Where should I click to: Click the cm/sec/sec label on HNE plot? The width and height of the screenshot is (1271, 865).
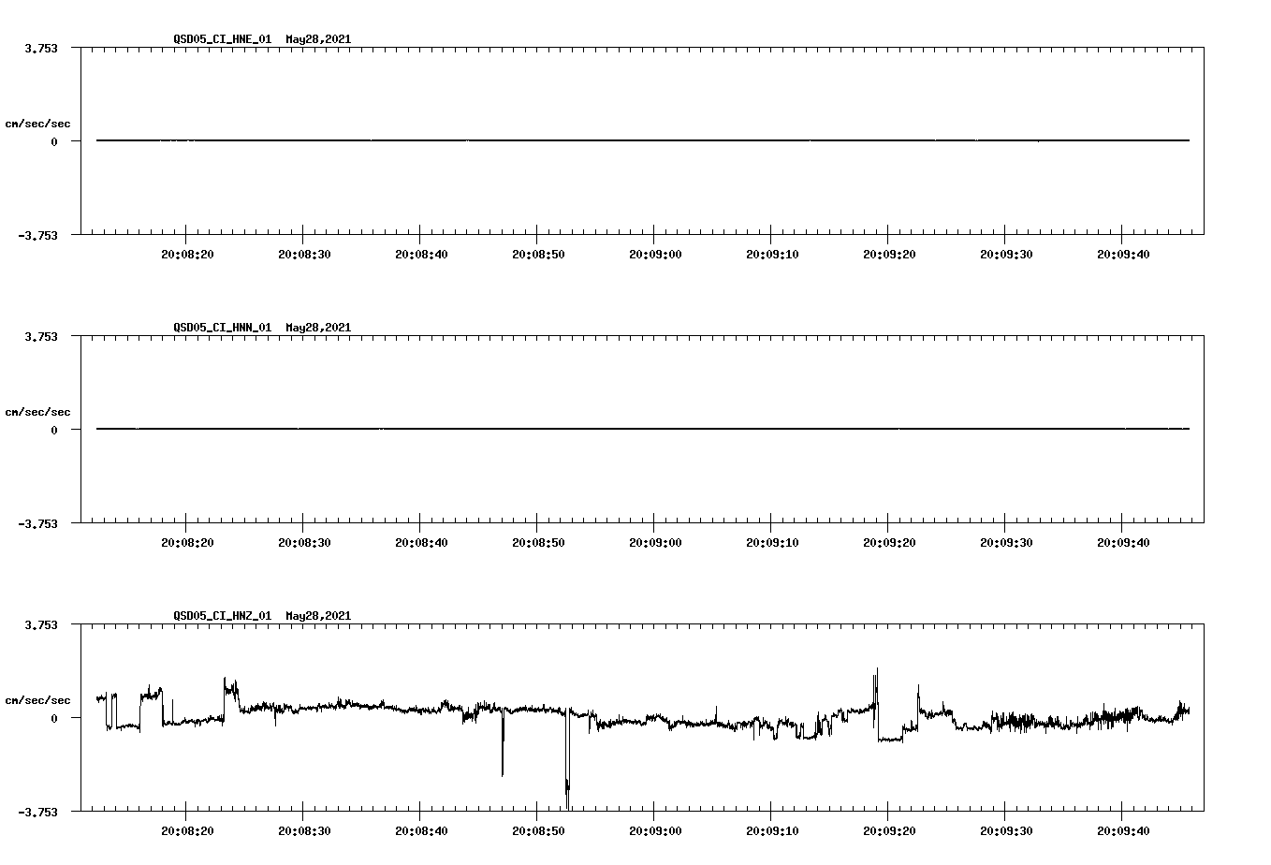click(x=38, y=123)
